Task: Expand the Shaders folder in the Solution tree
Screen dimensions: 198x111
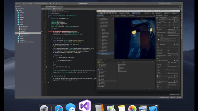Action: coord(17,37)
